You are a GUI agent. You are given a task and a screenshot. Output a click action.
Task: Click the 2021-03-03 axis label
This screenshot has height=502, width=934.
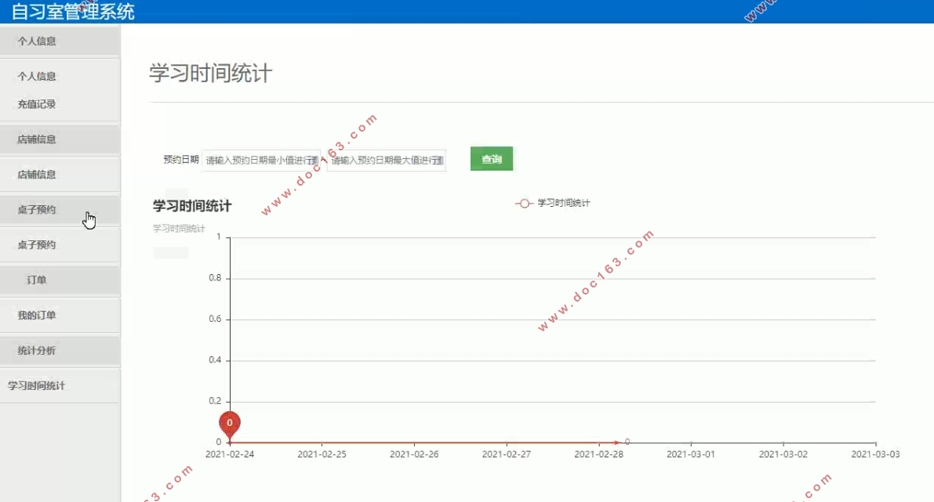point(875,453)
